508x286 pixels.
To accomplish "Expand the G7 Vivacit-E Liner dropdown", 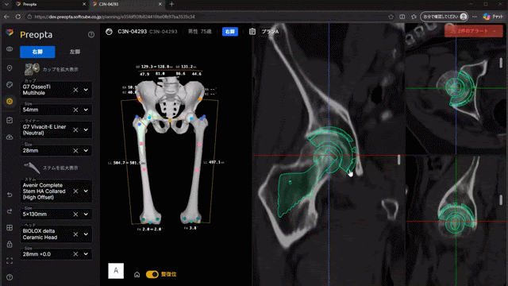I will 86,129.
